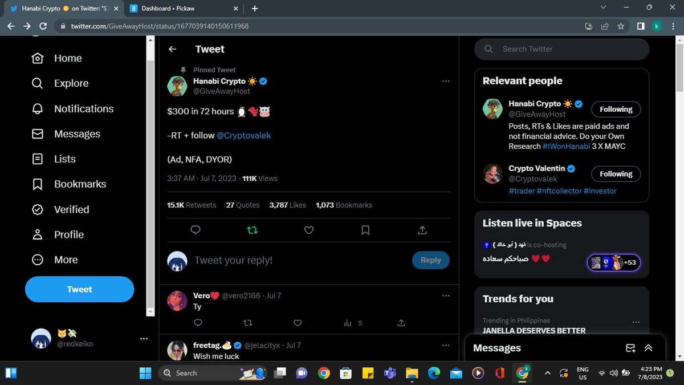Open Notifications in the sidebar
The width and height of the screenshot is (684, 385).
click(72, 108)
